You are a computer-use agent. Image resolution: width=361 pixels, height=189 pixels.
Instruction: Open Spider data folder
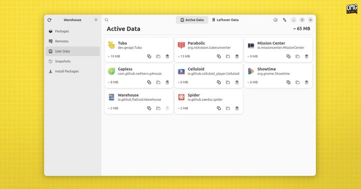pos(228,108)
